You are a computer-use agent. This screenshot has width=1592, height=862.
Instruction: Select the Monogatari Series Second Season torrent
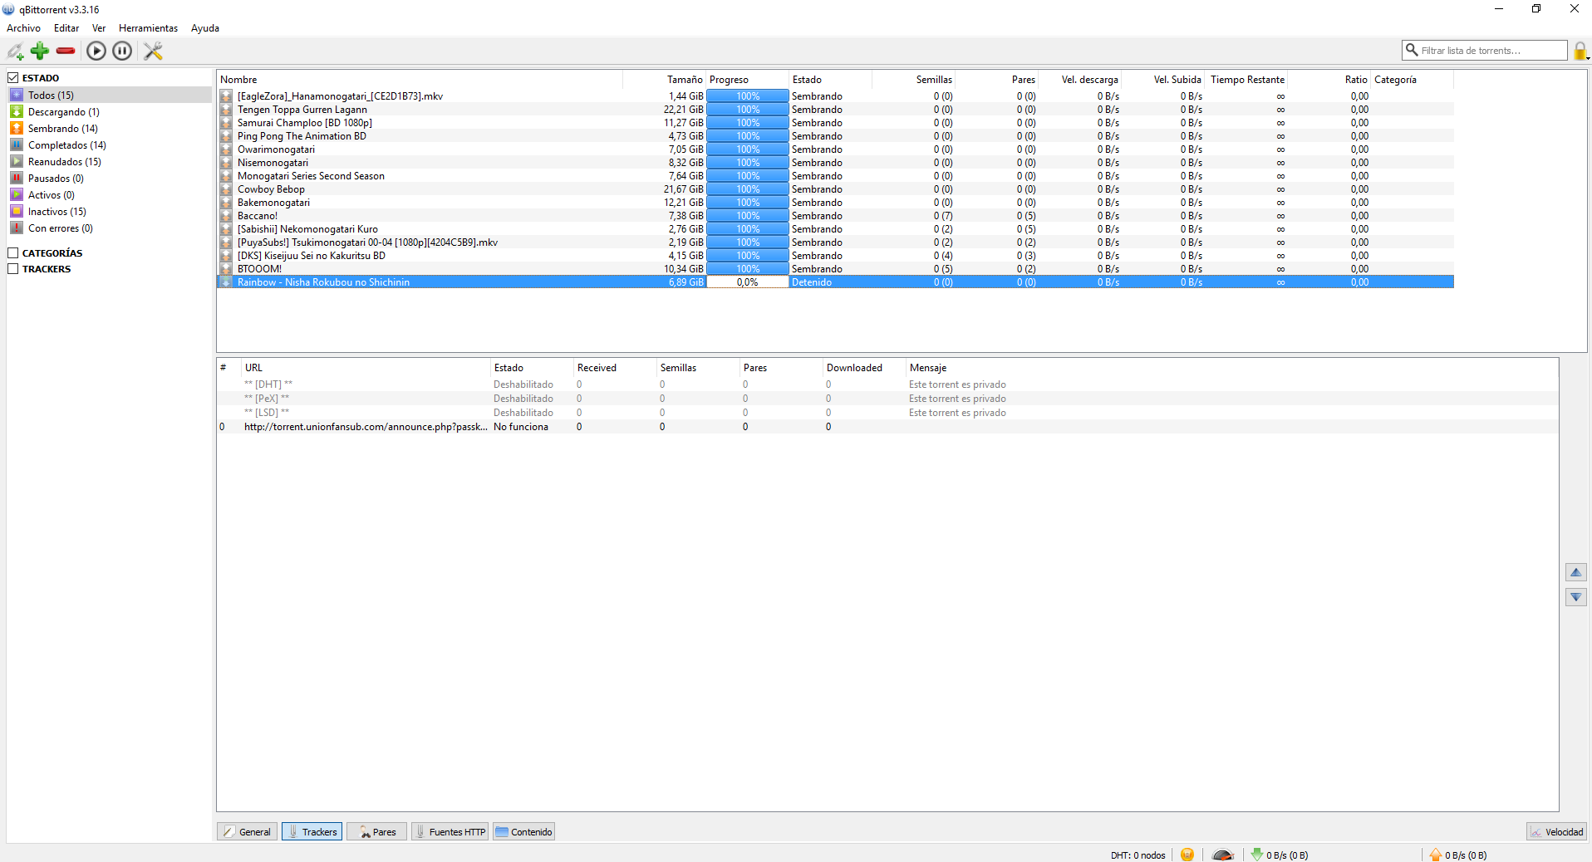pos(835,176)
